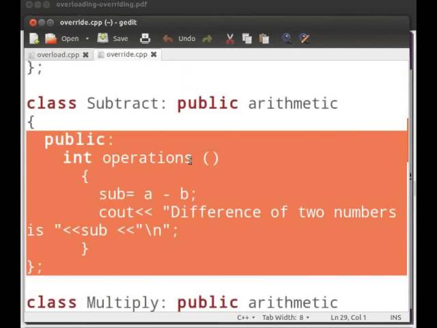The height and width of the screenshot is (328, 437).
Task: Click the Open folder icon in the toolbar
Action: pyautogui.click(x=51, y=38)
